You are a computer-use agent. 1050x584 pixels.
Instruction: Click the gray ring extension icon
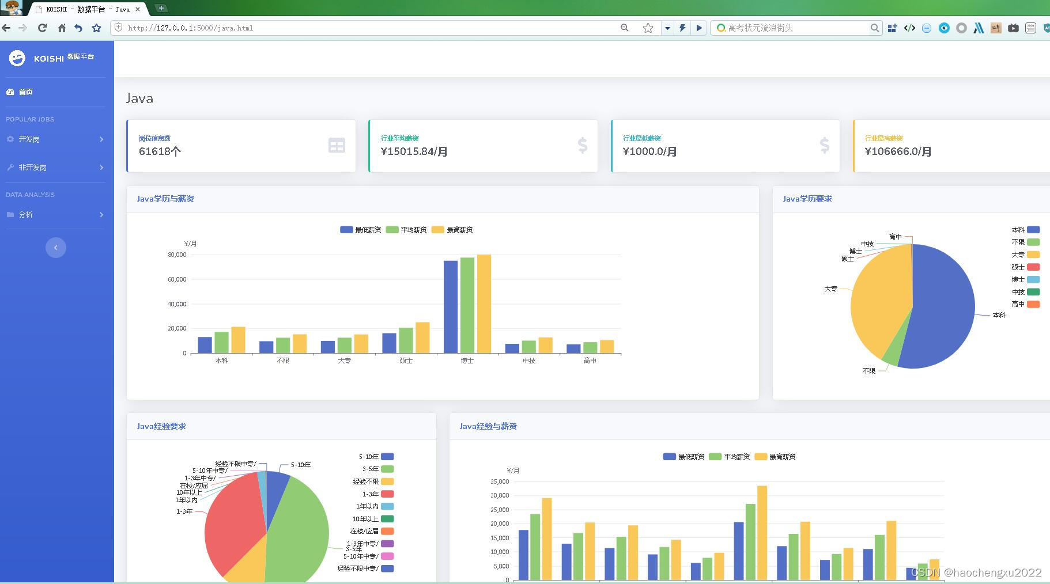(961, 28)
